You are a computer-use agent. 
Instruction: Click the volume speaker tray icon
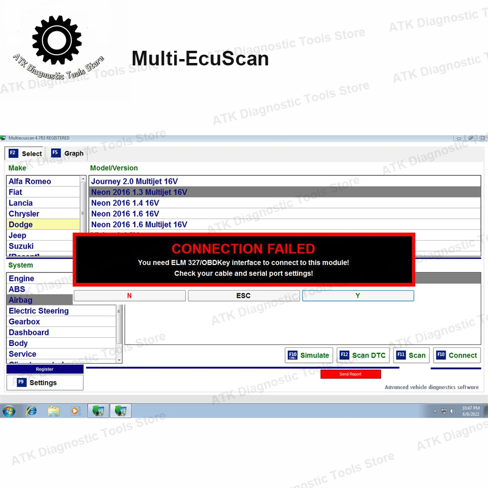pyautogui.click(x=452, y=411)
